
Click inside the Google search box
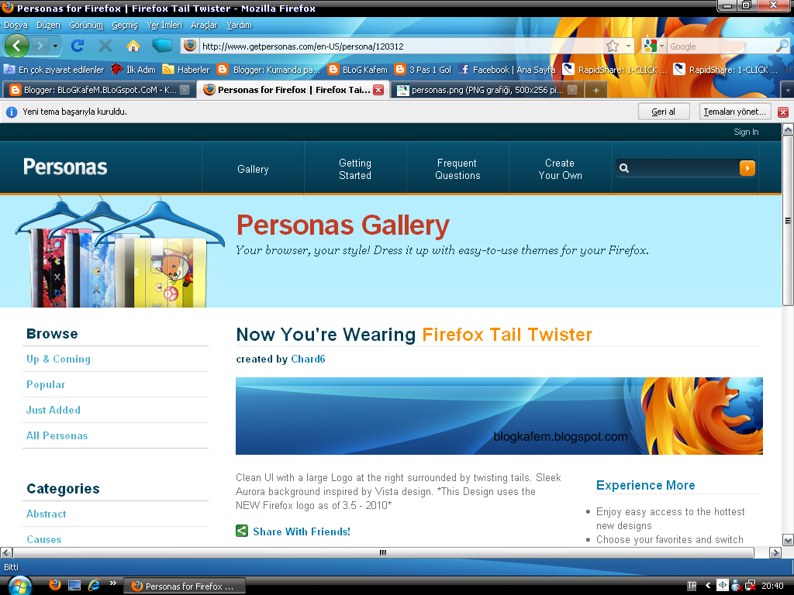[721, 46]
